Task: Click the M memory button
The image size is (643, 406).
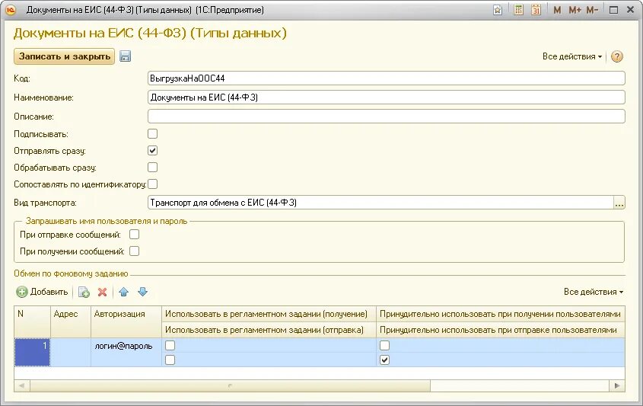Action: pos(557,10)
